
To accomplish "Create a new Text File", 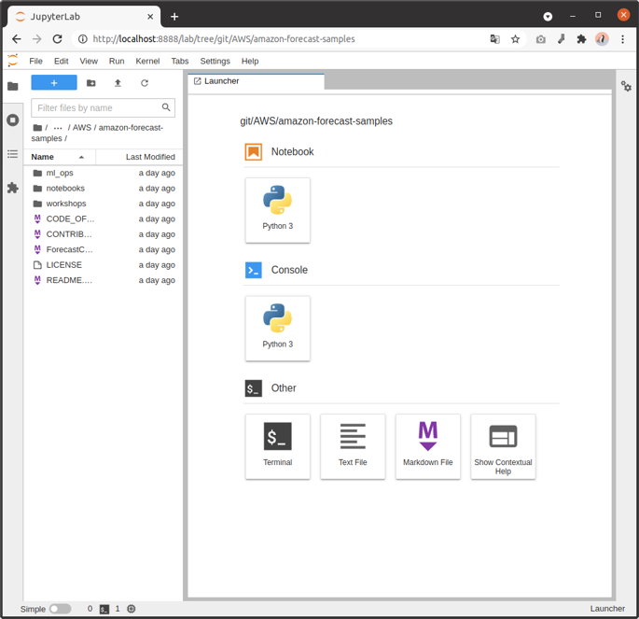I will [x=353, y=446].
